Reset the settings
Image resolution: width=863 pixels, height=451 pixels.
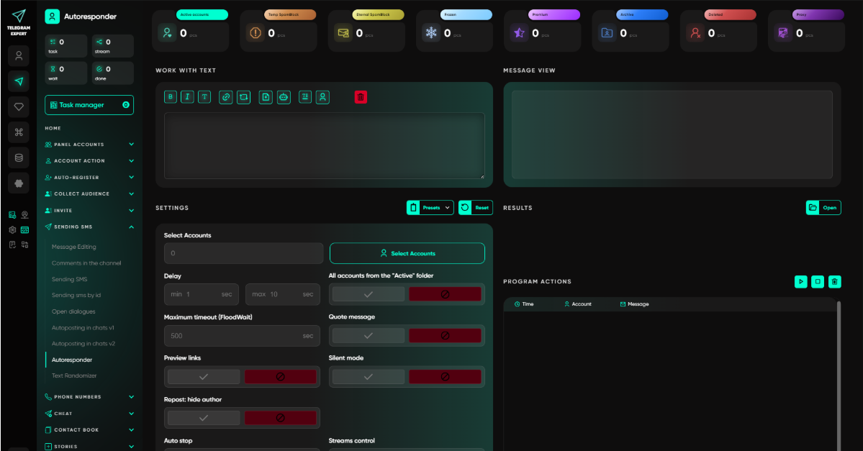476,208
